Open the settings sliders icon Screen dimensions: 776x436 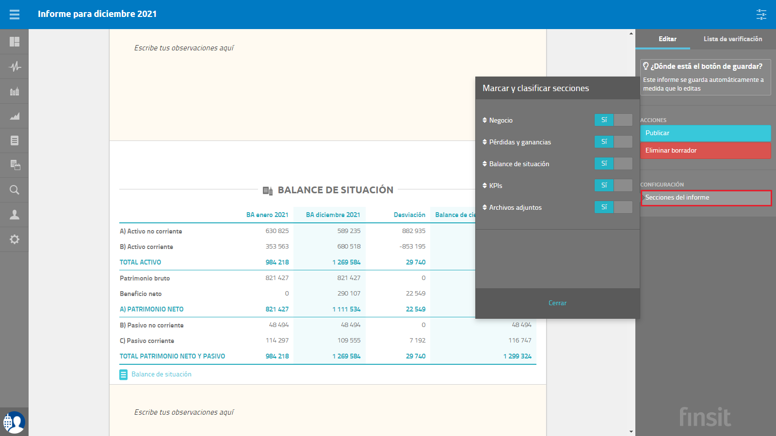[761, 15]
